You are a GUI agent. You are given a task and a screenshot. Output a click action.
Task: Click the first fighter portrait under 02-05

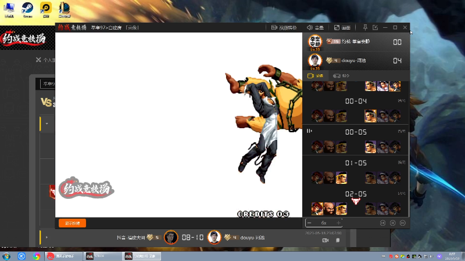(x=317, y=209)
